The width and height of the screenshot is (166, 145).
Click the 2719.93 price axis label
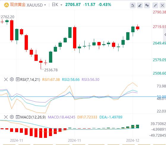click(x=159, y=27)
